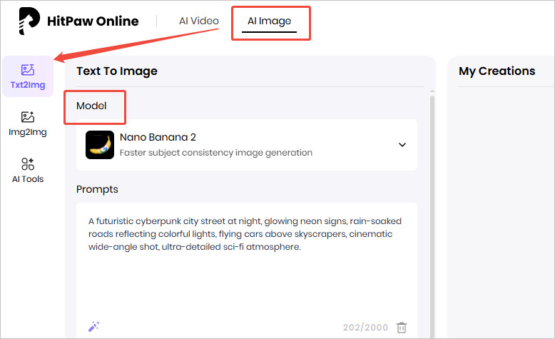Viewport: 555px width, 339px height.
Task: Click the Text To Image panel title
Action: [x=117, y=71]
